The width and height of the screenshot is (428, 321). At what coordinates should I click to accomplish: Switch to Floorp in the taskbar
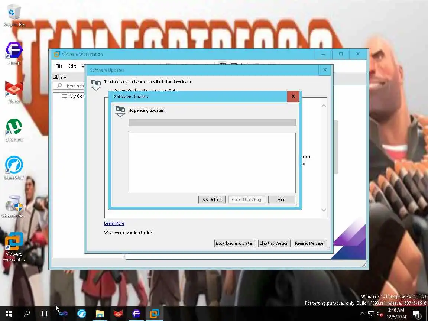coord(136,313)
